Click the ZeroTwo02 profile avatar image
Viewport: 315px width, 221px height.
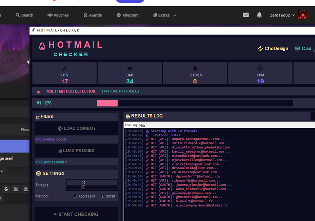pyautogui.click(x=303, y=15)
